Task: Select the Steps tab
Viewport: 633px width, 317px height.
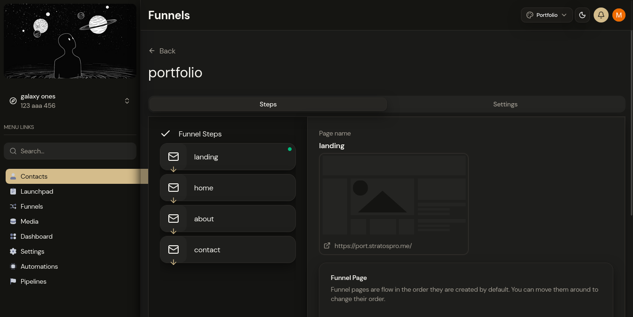Action: (268, 104)
